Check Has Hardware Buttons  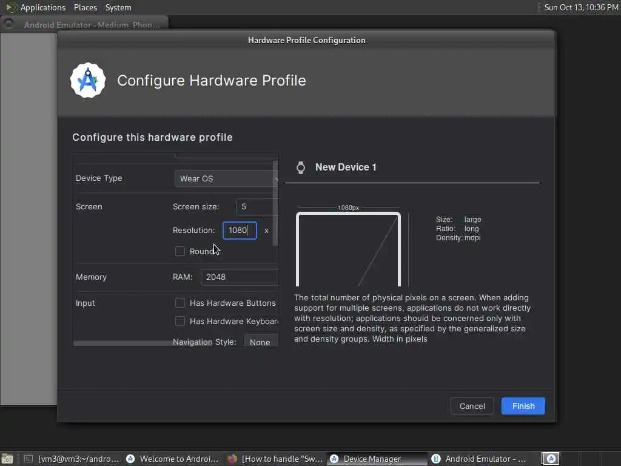180,303
